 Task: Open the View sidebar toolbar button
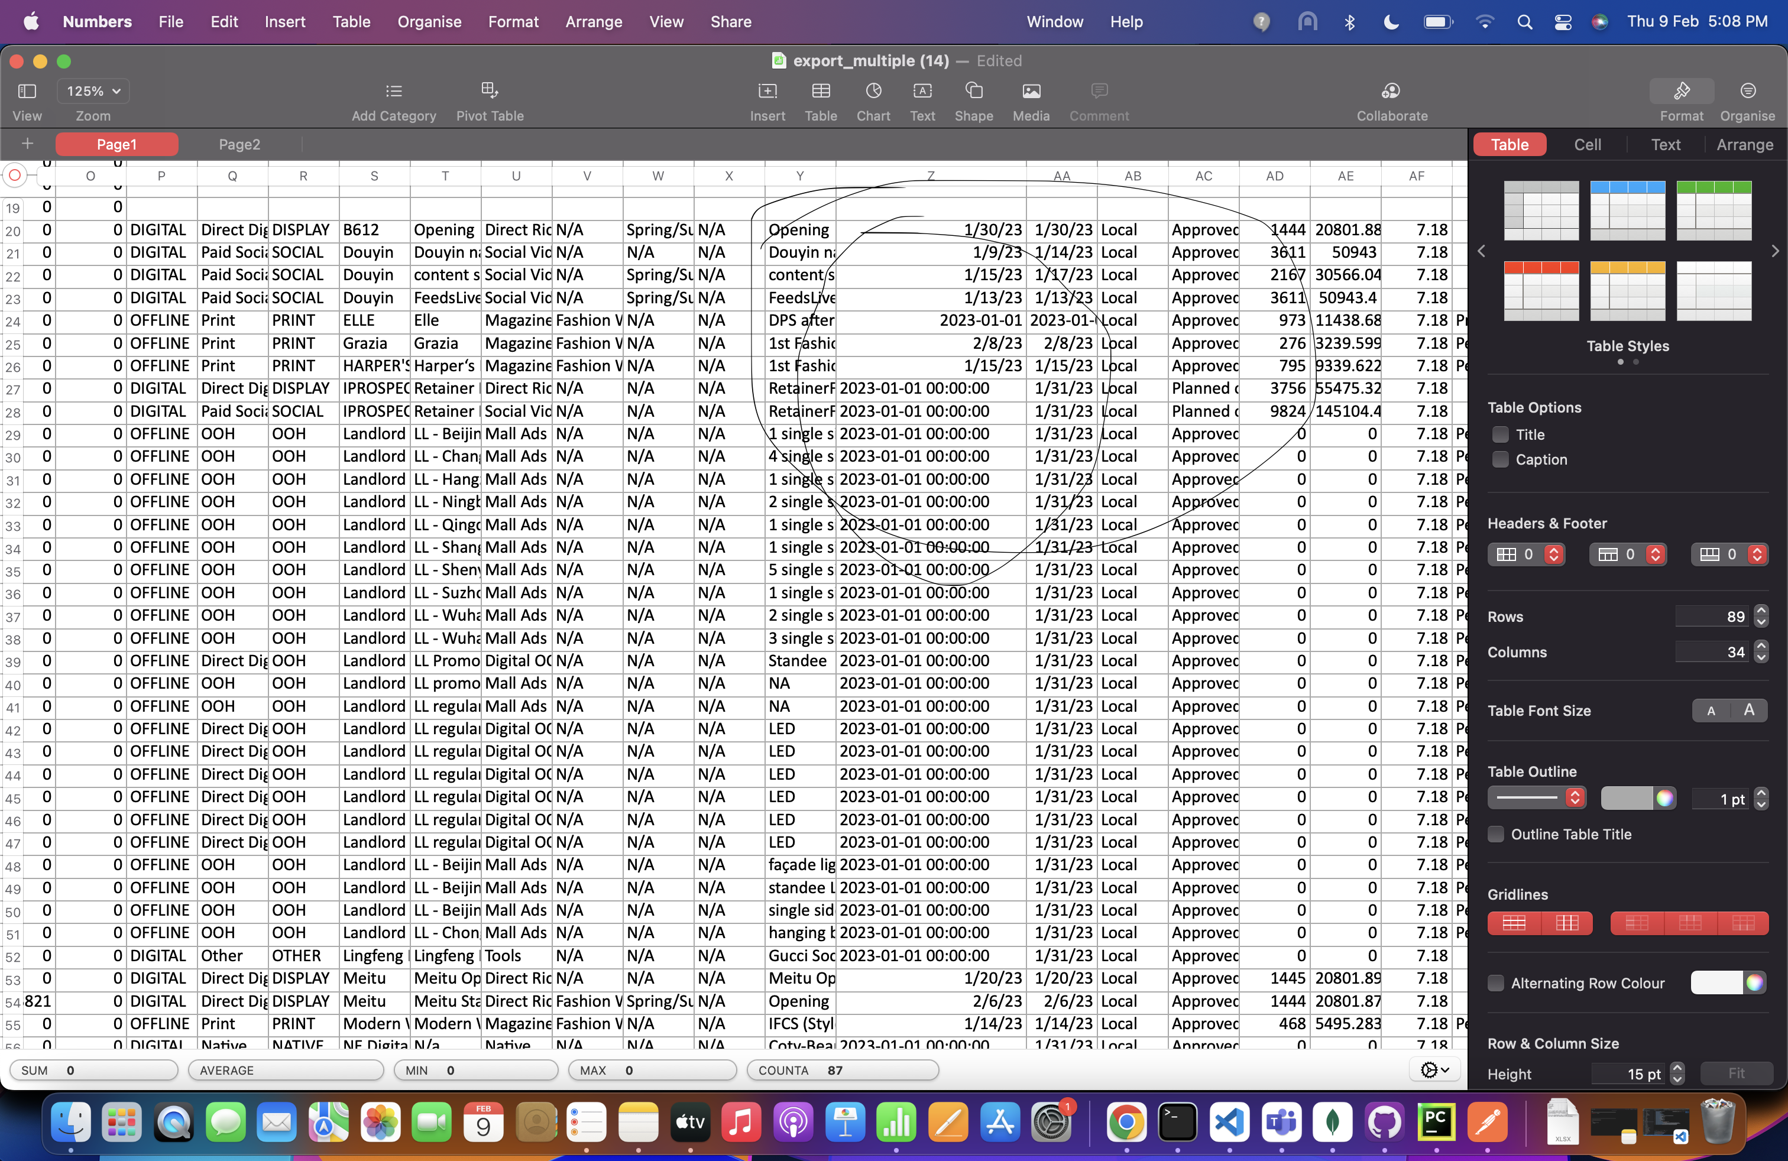coord(27,92)
